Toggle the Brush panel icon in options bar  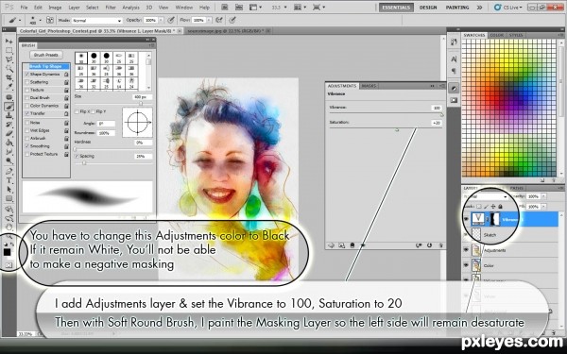point(50,20)
